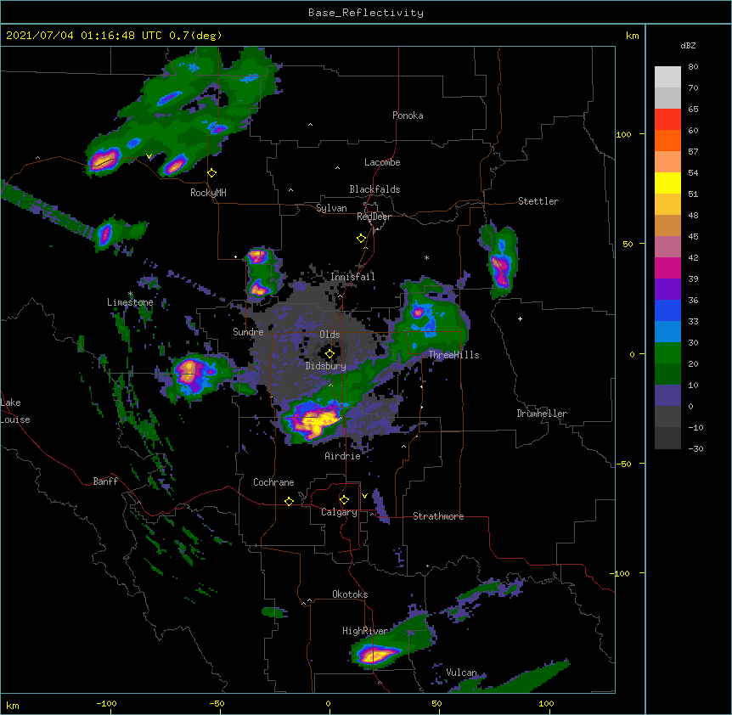Screen dimensions: 732x715
Task: Click the storm cell core north of Airdrie
Action: click(316, 420)
